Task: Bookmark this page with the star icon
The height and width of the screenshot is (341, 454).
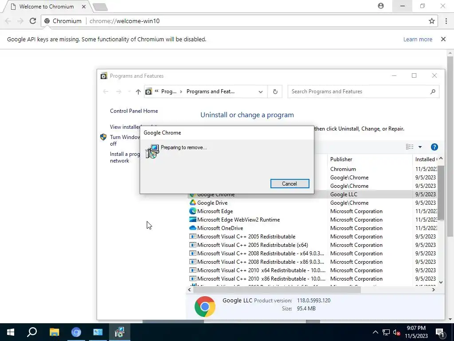Action: coord(432,21)
